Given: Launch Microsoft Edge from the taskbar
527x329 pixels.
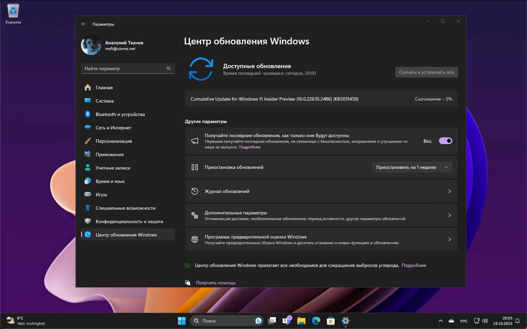Looking at the screenshot, I should [316, 321].
